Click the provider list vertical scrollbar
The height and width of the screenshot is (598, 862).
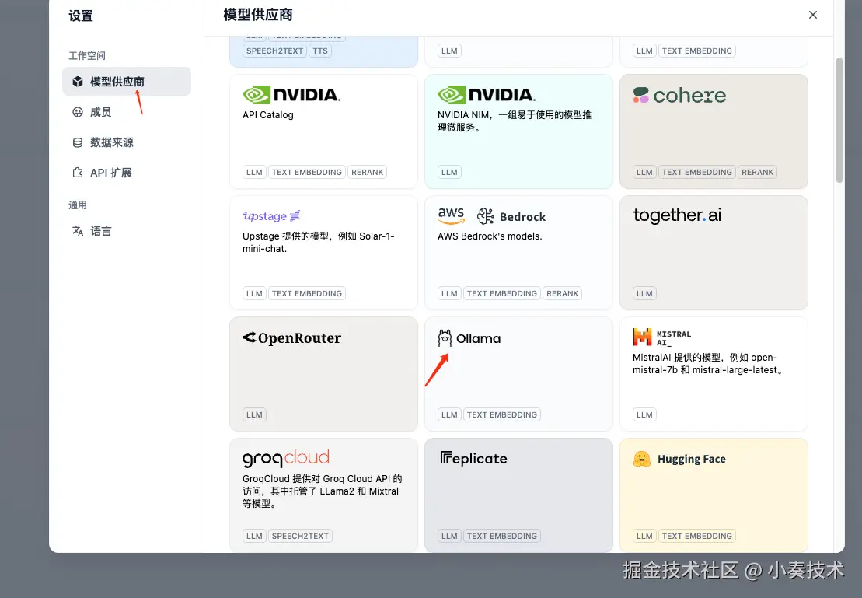pos(839,120)
